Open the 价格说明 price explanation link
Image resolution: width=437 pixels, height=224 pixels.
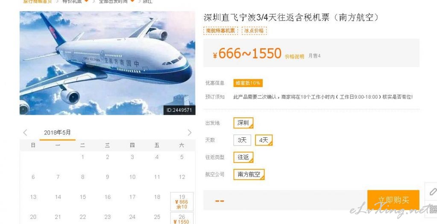point(294,56)
